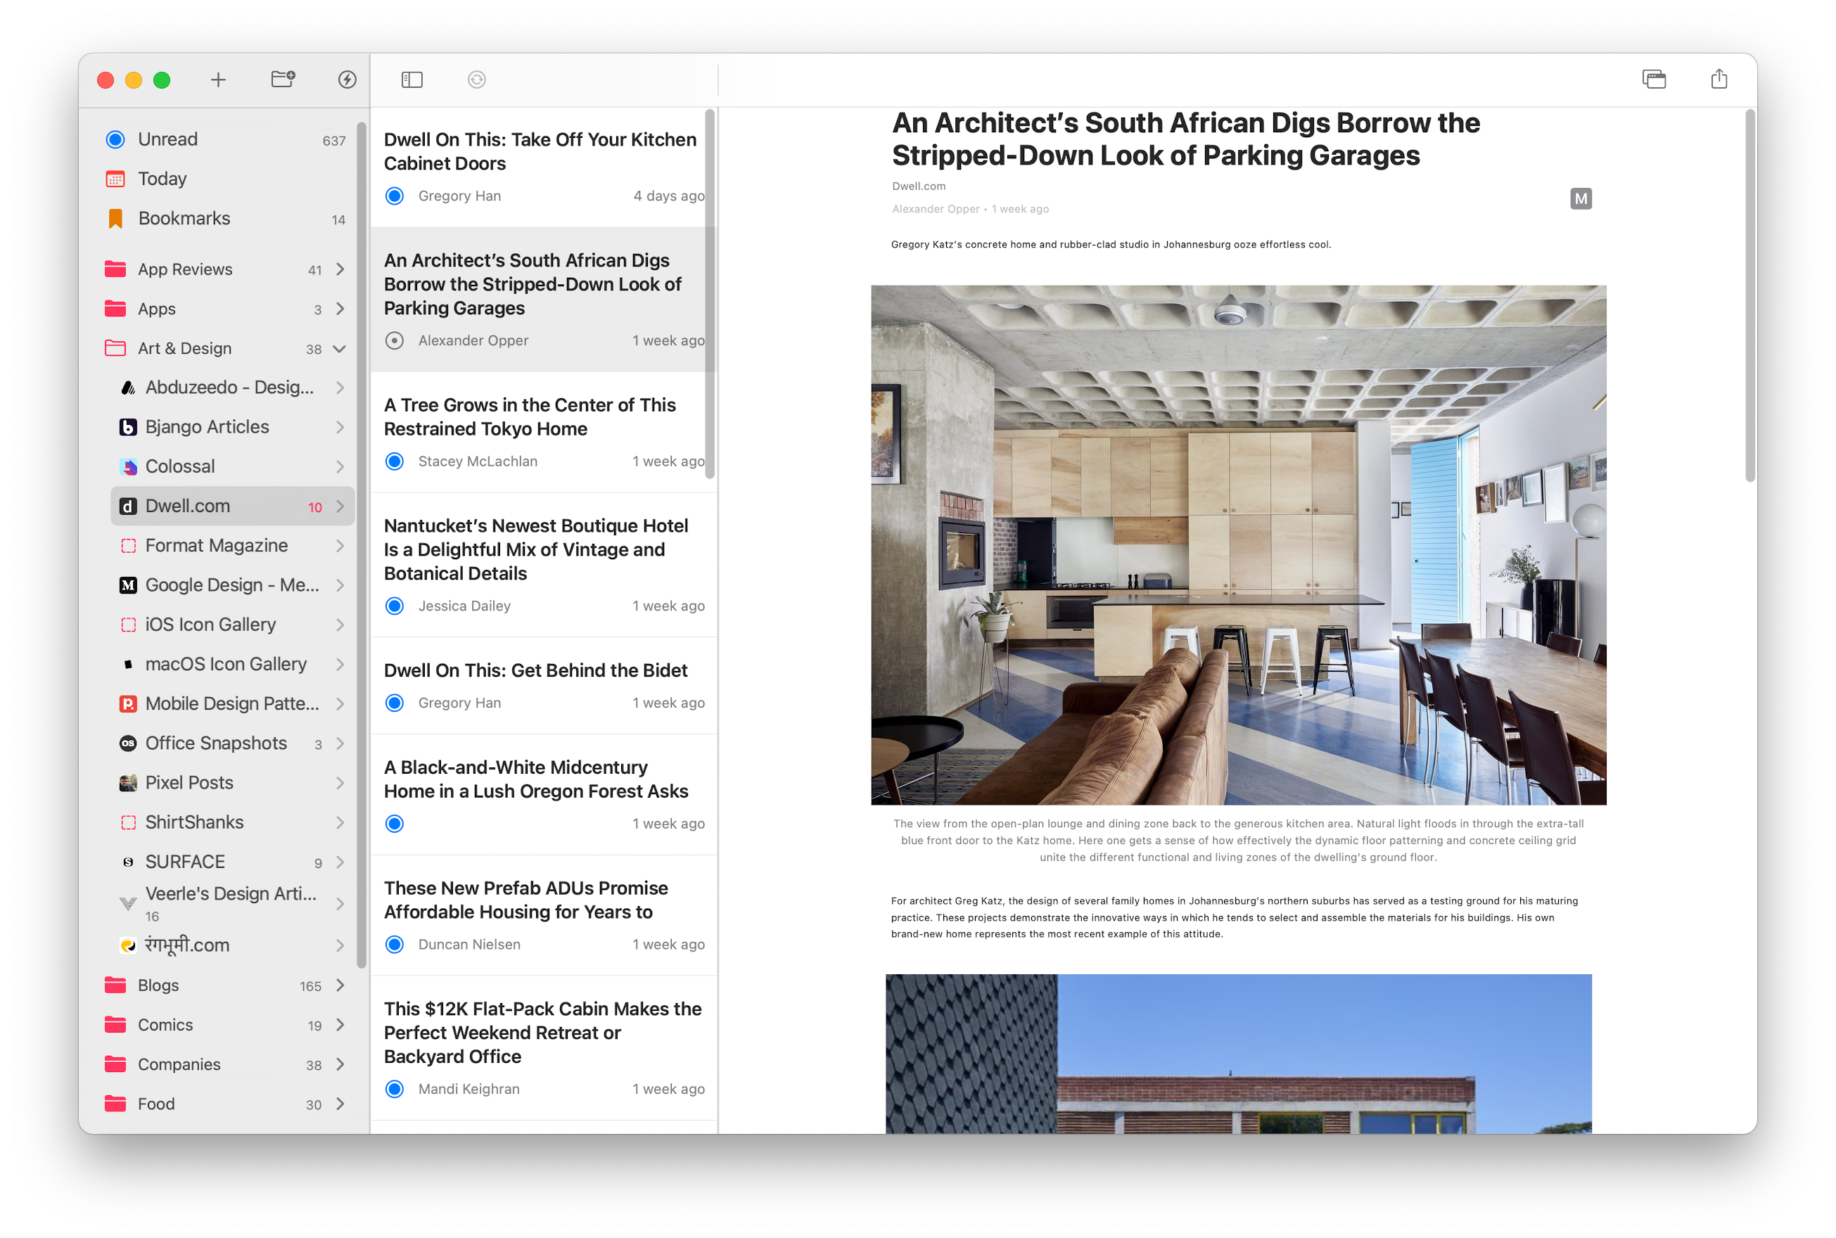Select the Office Snapshots feed
This screenshot has height=1238, width=1836.
pos(232,743)
